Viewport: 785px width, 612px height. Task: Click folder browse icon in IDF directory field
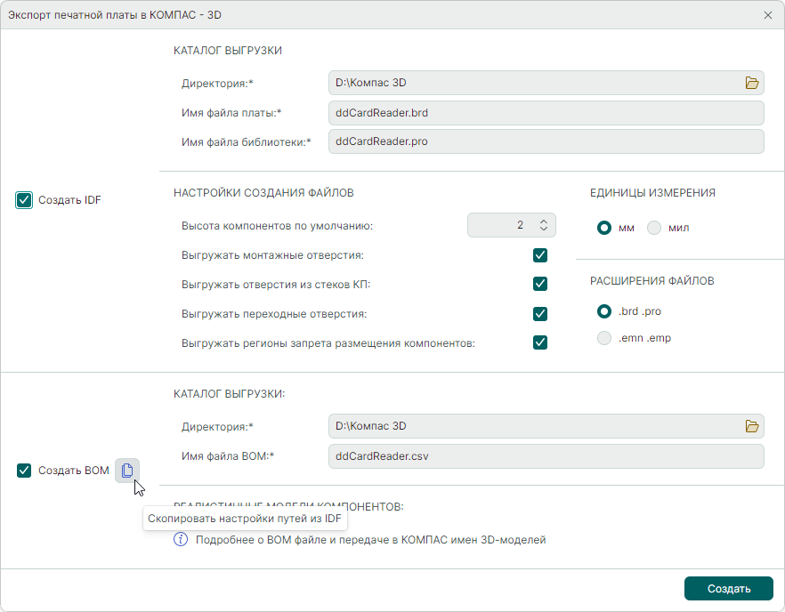(752, 83)
